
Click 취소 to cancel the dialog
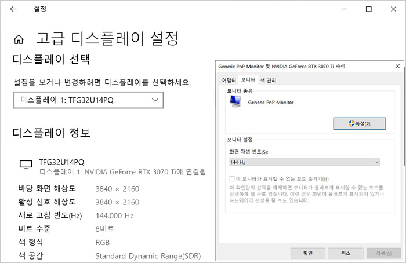point(346,253)
